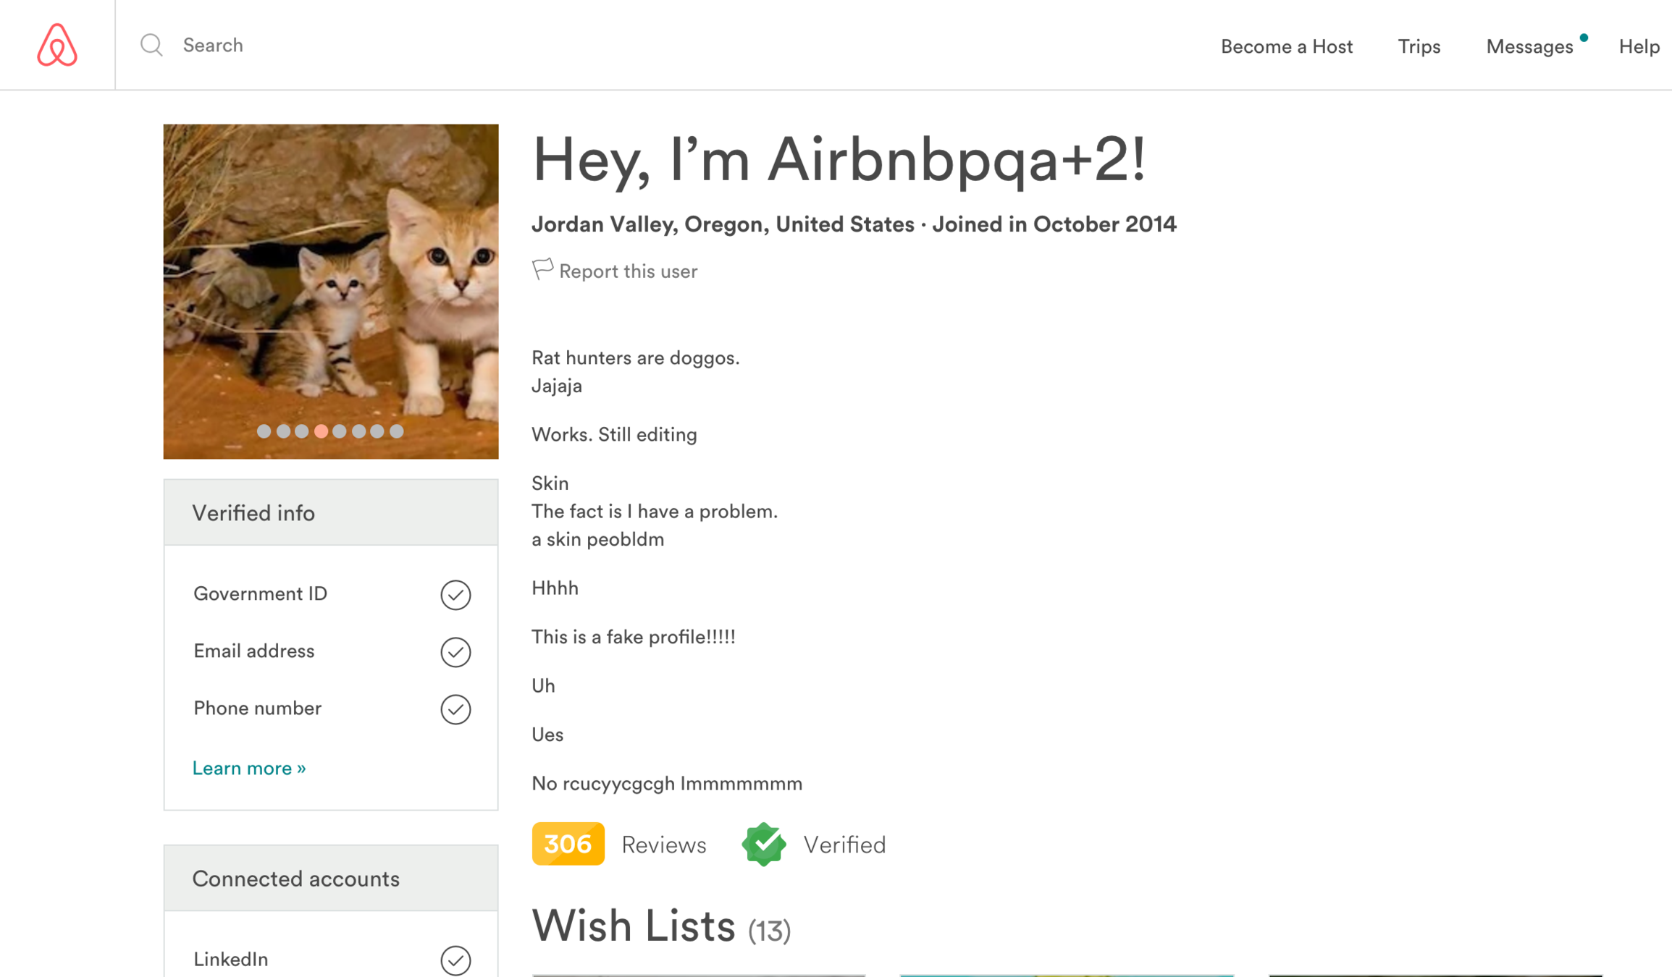Open the Become a Host menu item

pos(1286,46)
